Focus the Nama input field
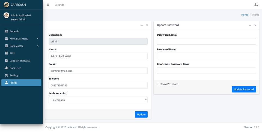This screenshot has width=262, height=132. pos(98,56)
